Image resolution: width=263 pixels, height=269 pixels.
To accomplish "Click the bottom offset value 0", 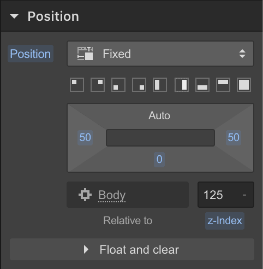I will pos(159,160).
